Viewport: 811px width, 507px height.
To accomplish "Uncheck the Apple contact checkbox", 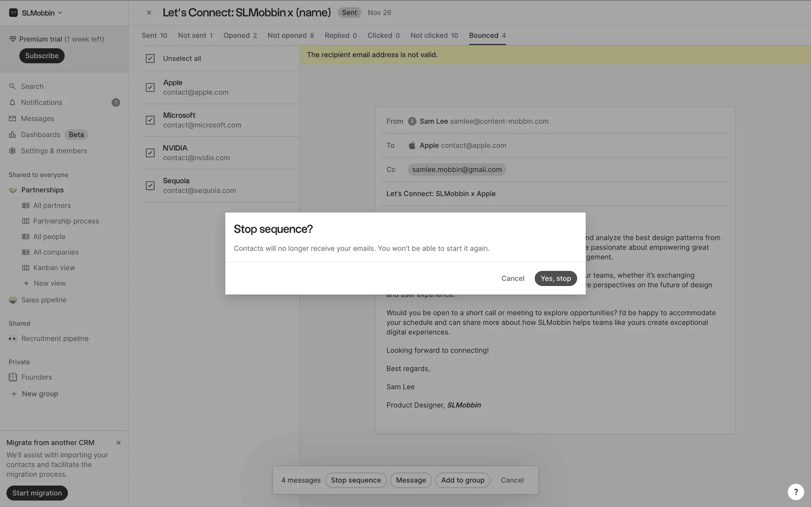I will (150, 87).
